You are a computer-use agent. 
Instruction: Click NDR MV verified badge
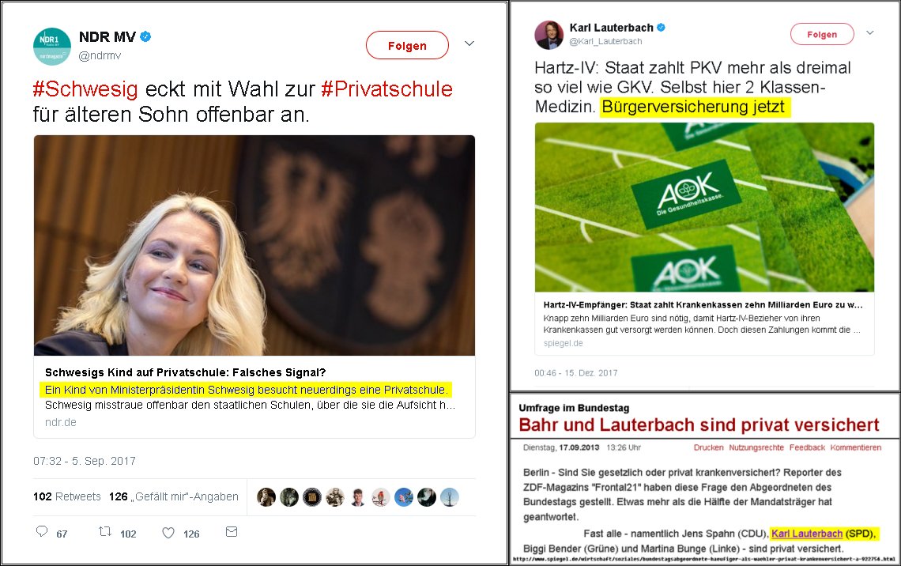click(146, 37)
